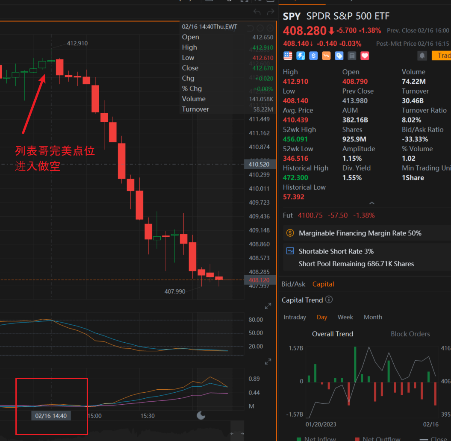Select the Capital tab
Screen dimensions: 451x441
[x=323, y=284]
